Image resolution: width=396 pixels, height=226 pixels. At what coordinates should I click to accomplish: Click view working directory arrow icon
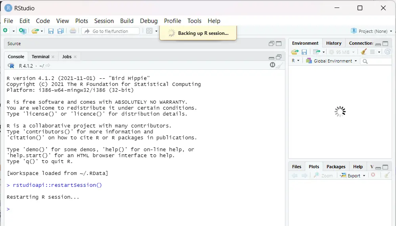tap(48, 66)
